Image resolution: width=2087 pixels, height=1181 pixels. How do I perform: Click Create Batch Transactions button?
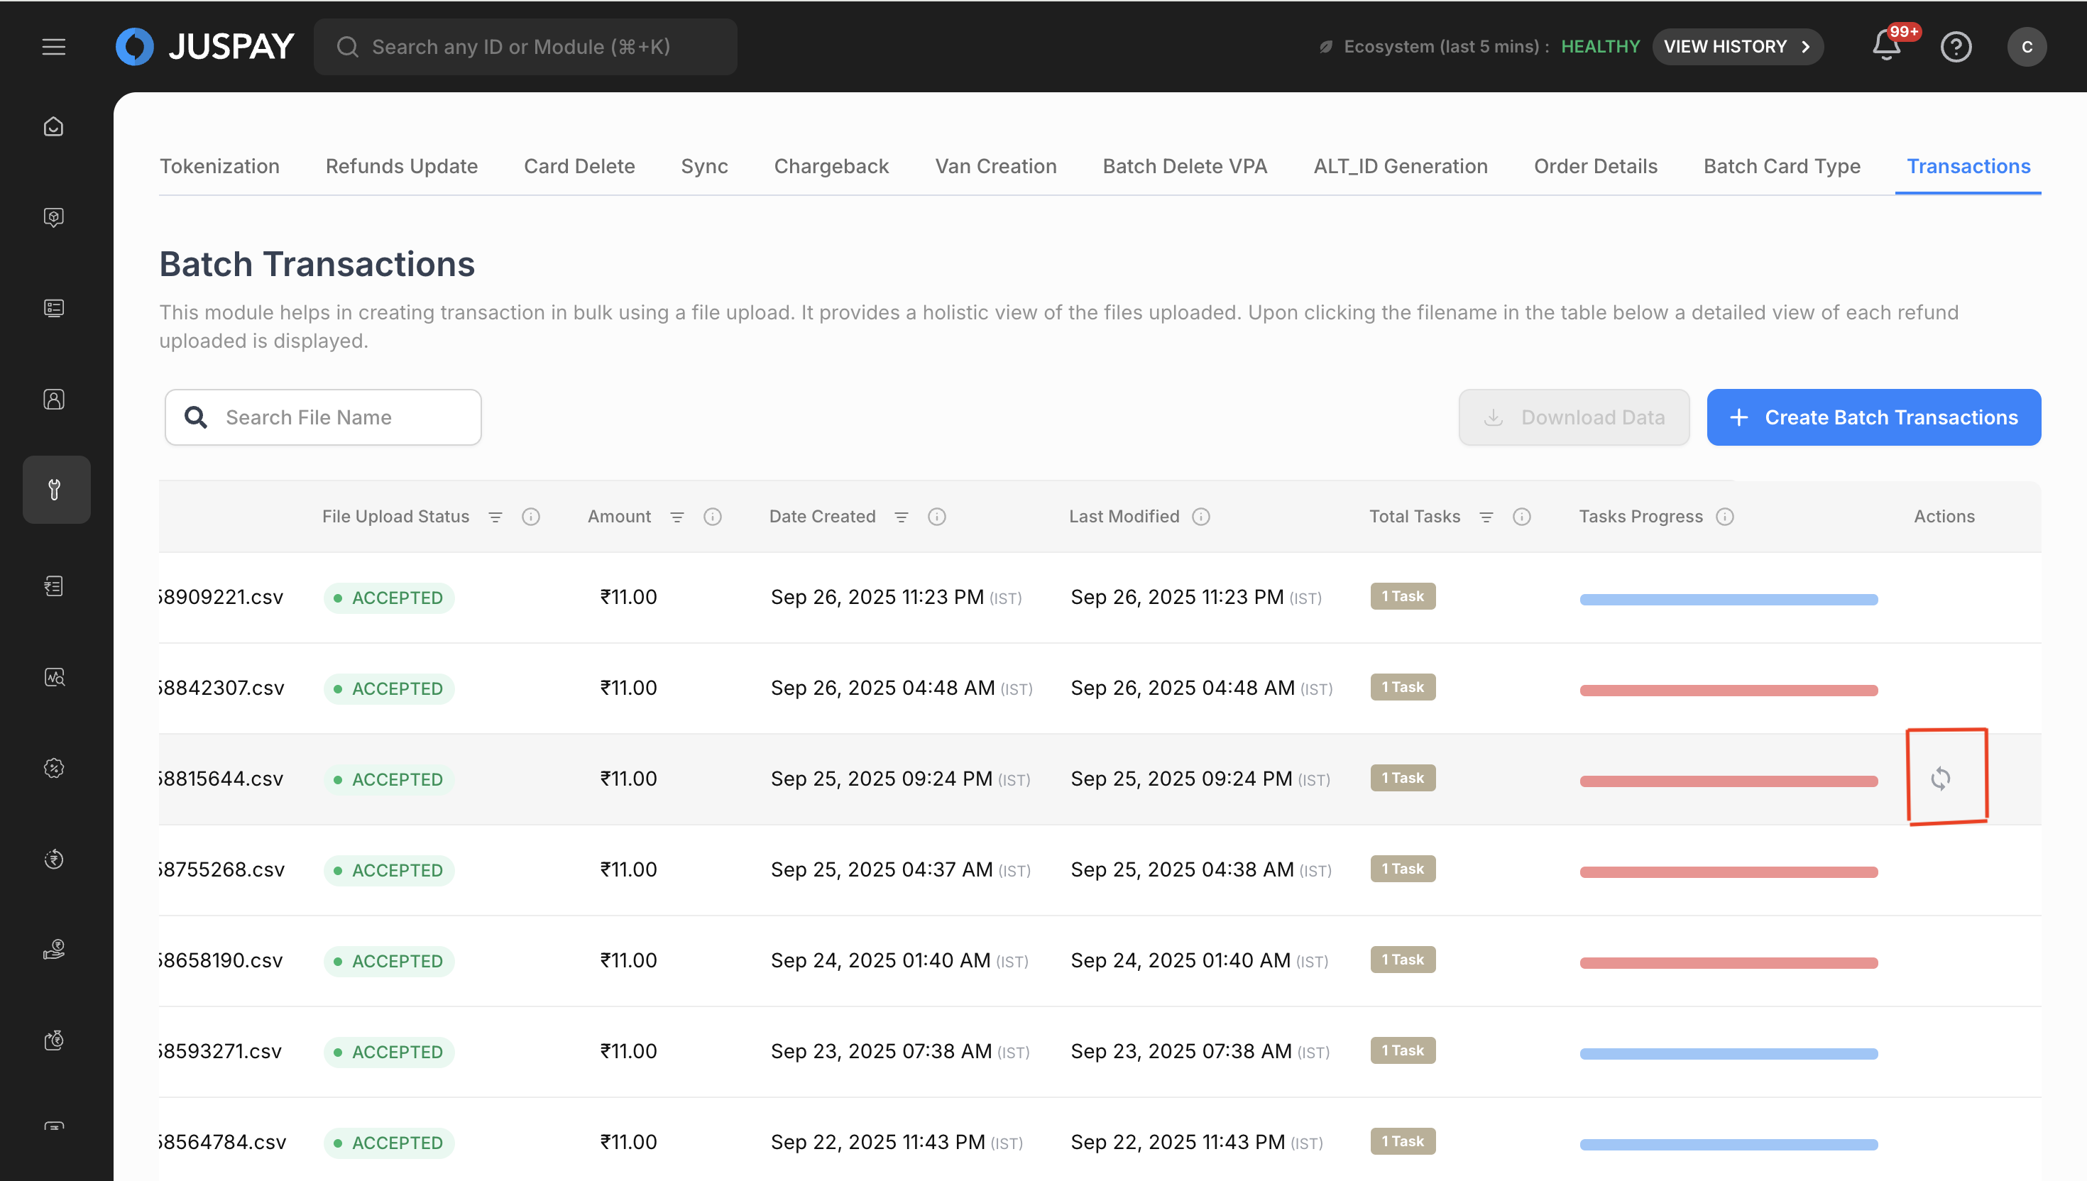1873,417
